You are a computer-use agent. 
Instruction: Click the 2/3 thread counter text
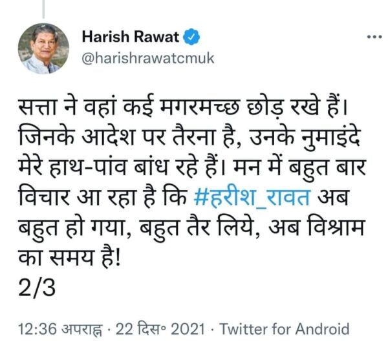tap(37, 288)
